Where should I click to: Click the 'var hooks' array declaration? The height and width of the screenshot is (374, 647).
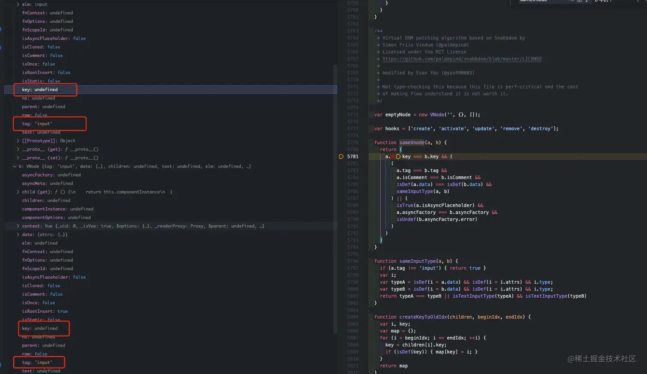click(x=466, y=129)
